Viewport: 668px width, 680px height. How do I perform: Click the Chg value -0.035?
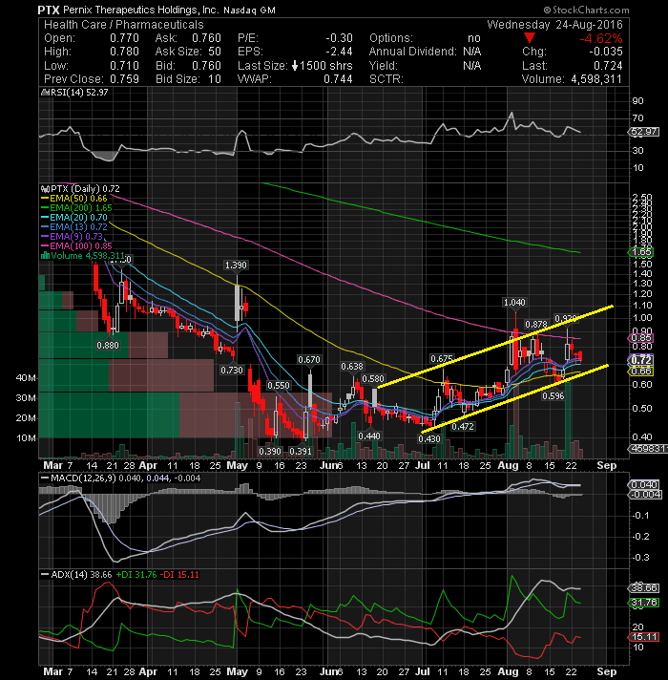(x=606, y=52)
